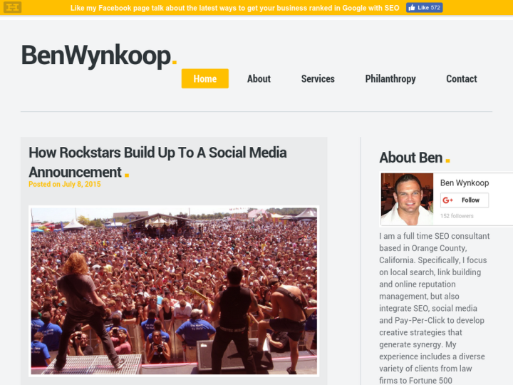This screenshot has height=385, width=513.
Task: Open the Rockstars Social Media Announcement post title
Action: (x=157, y=163)
